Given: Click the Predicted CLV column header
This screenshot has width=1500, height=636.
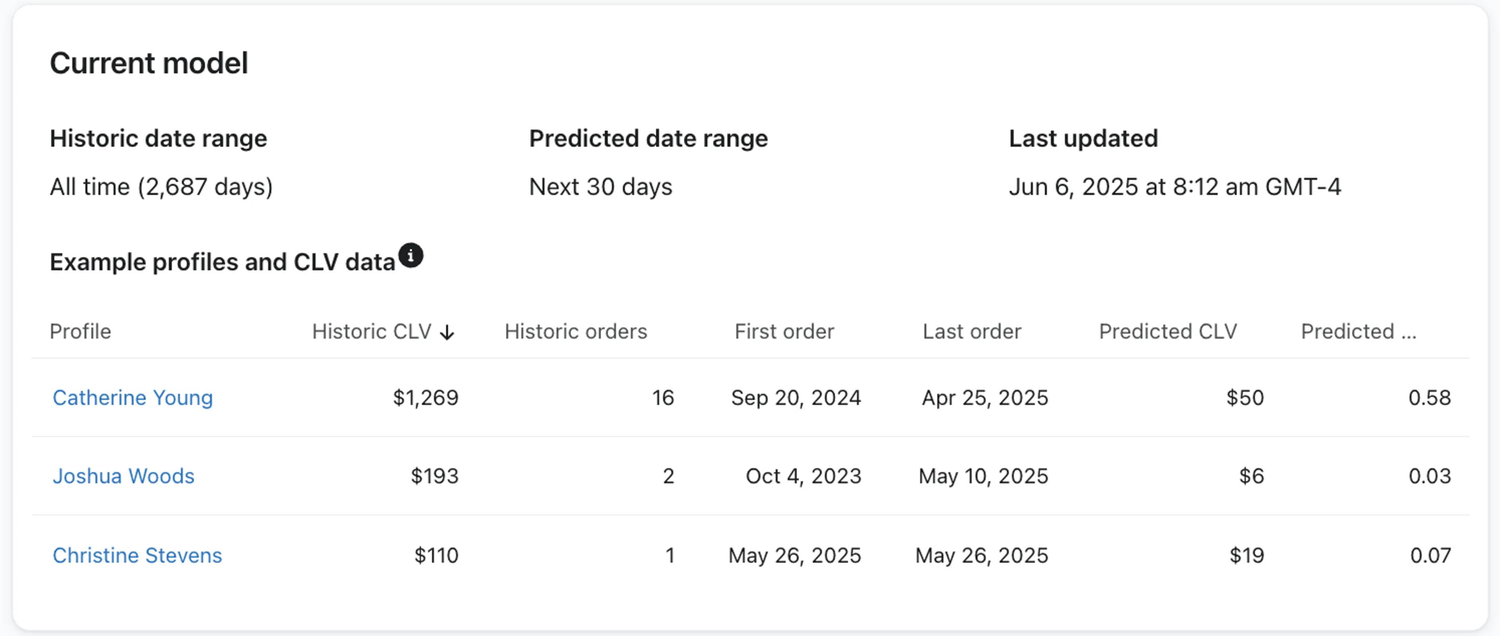Looking at the screenshot, I should [1168, 332].
